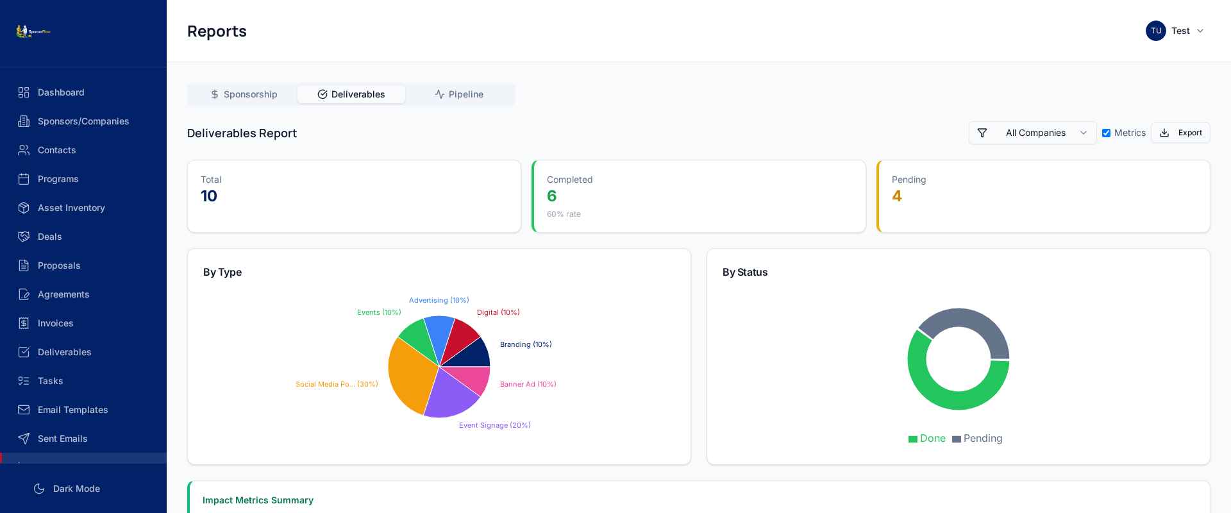
Task: Click the Tasks checklist icon
Action: pyautogui.click(x=24, y=381)
